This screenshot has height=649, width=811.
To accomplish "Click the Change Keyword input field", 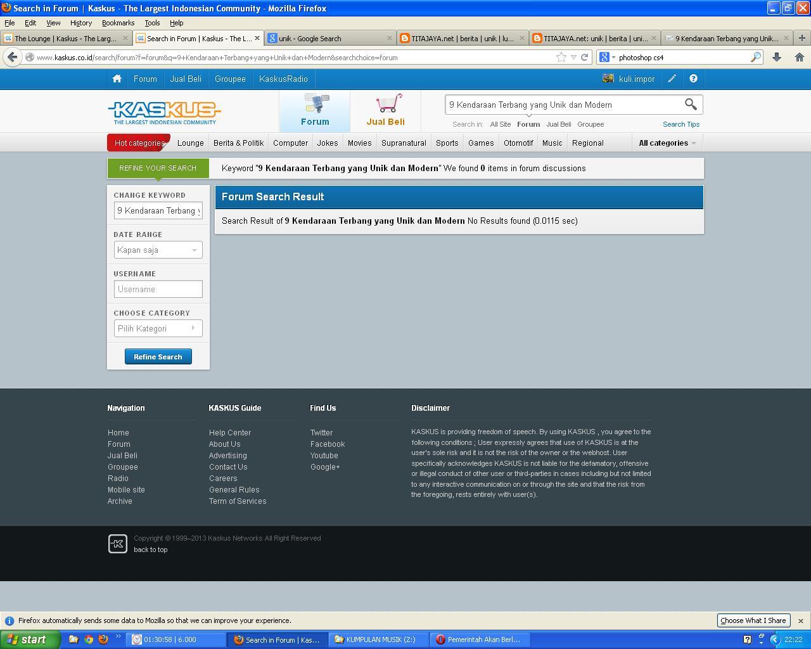I will coord(158,210).
